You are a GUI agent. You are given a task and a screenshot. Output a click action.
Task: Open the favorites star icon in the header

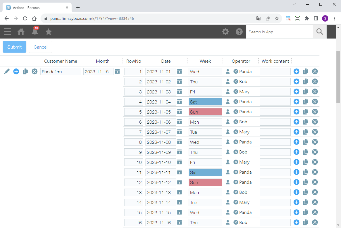coord(49,32)
